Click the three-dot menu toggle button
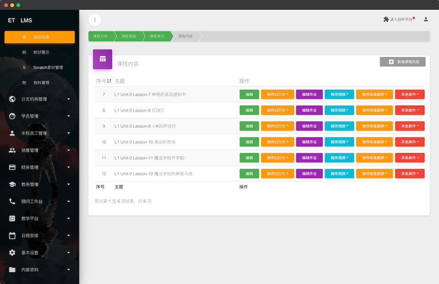 click(x=95, y=20)
